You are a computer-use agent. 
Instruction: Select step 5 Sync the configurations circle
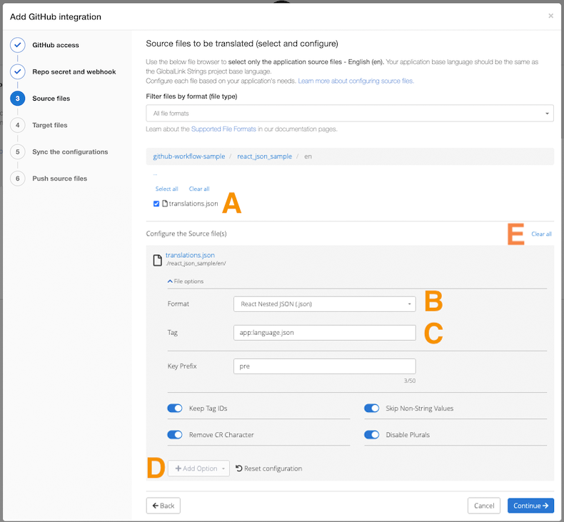tap(18, 152)
